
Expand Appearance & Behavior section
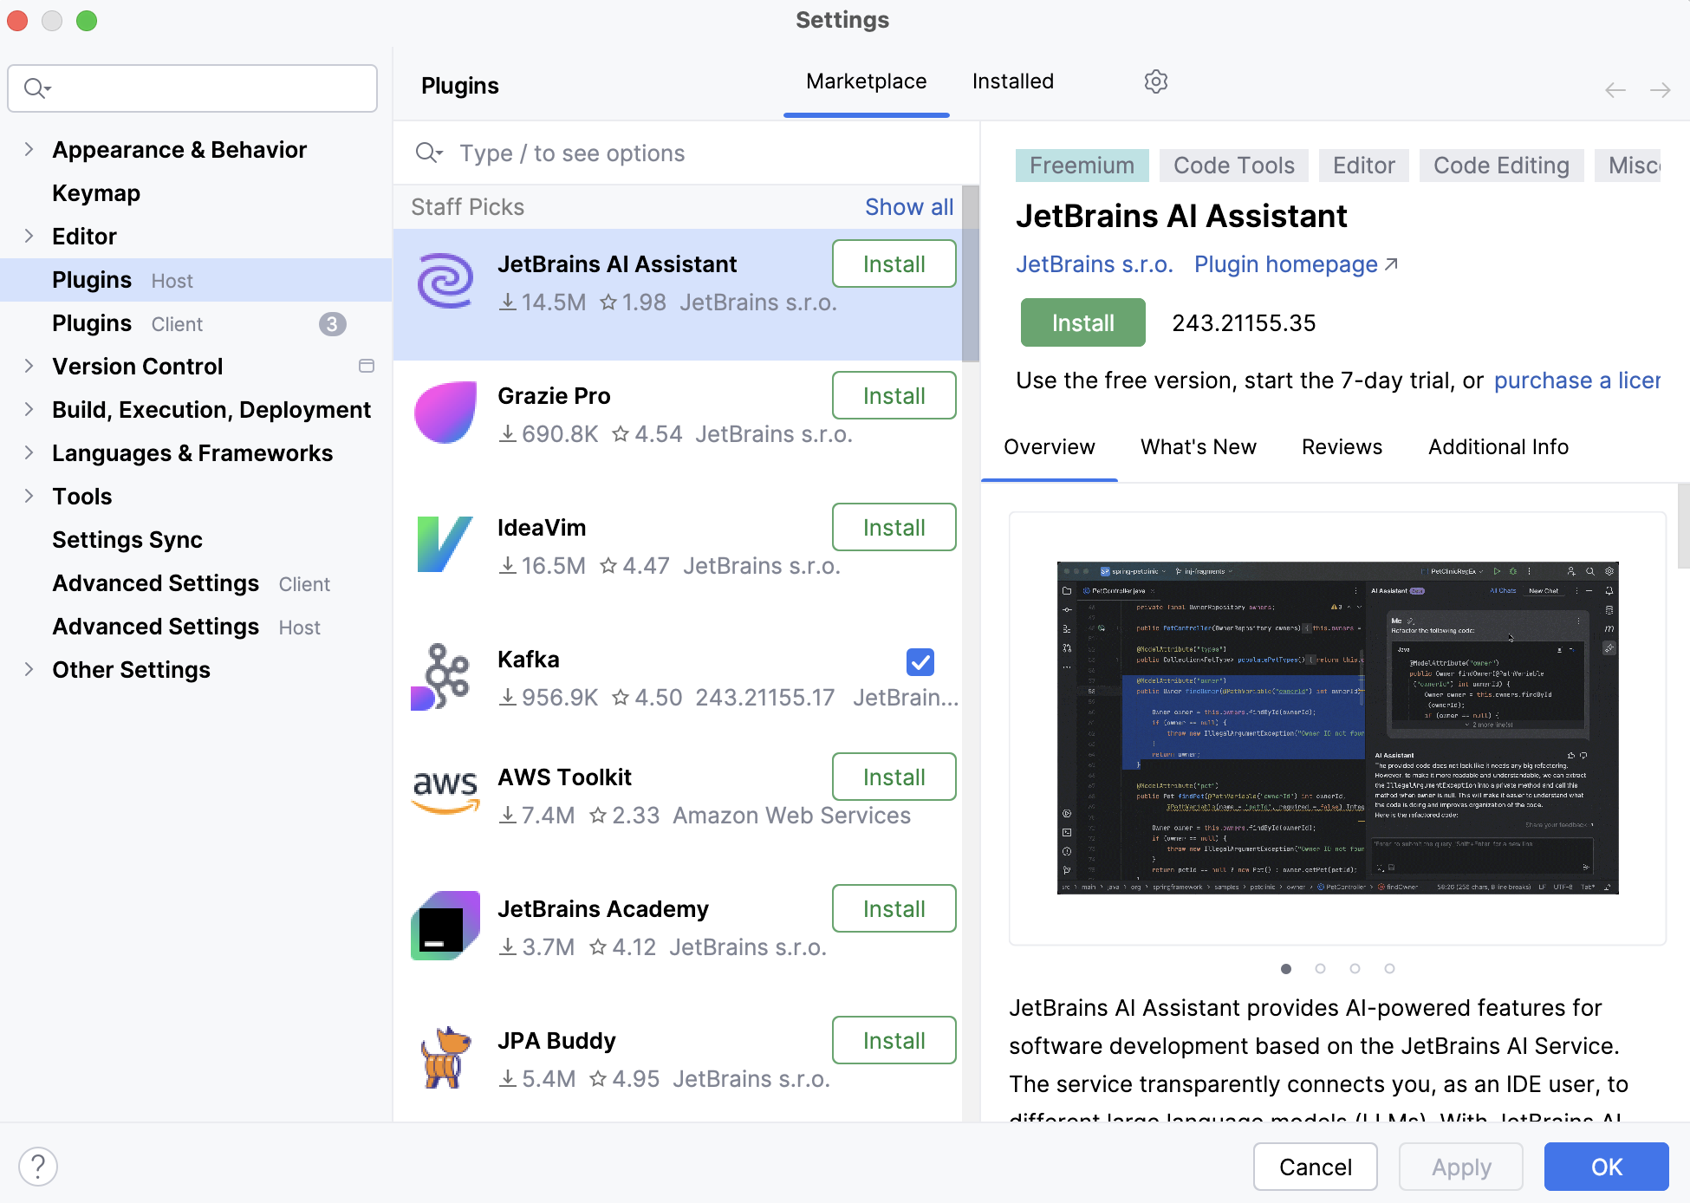click(x=29, y=150)
